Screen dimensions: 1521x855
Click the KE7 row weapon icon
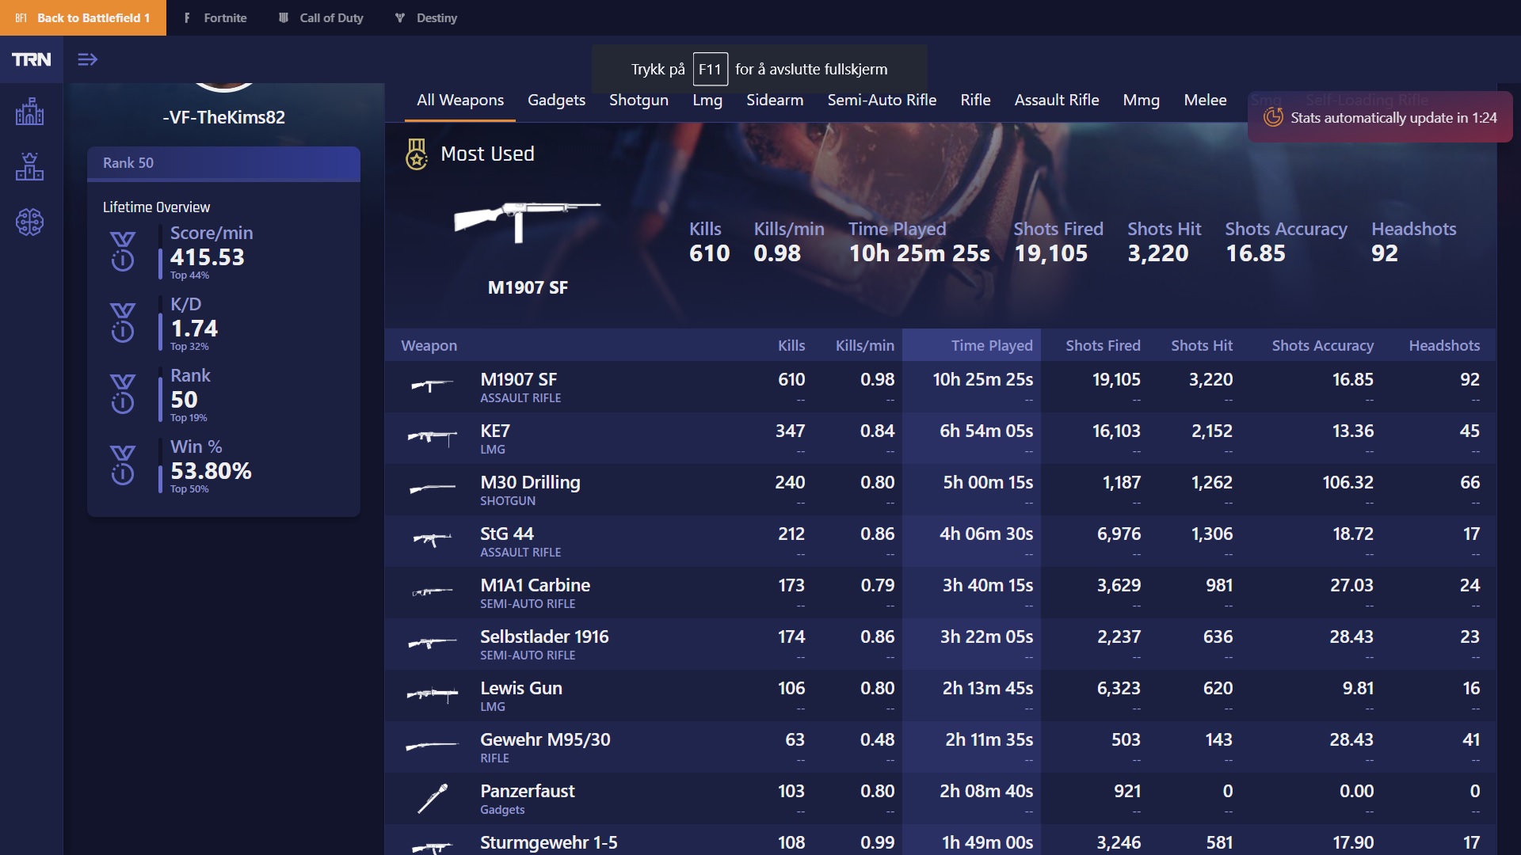coord(432,437)
